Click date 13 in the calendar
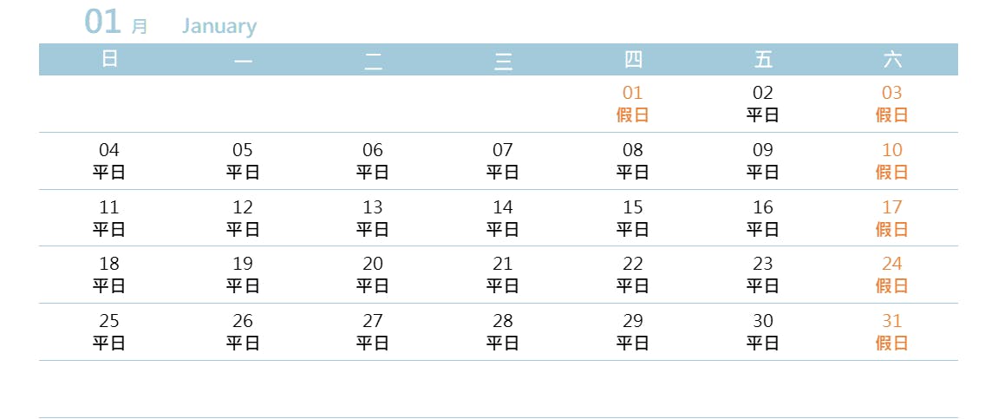 tap(373, 218)
